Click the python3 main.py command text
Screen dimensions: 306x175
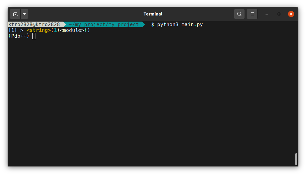[180, 25]
